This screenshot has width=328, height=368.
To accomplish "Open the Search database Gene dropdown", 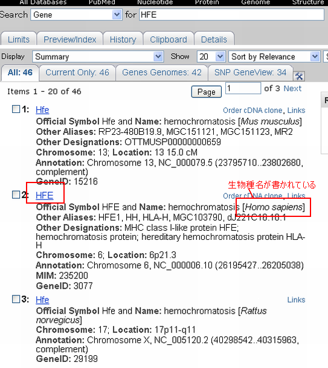I will (x=76, y=15).
